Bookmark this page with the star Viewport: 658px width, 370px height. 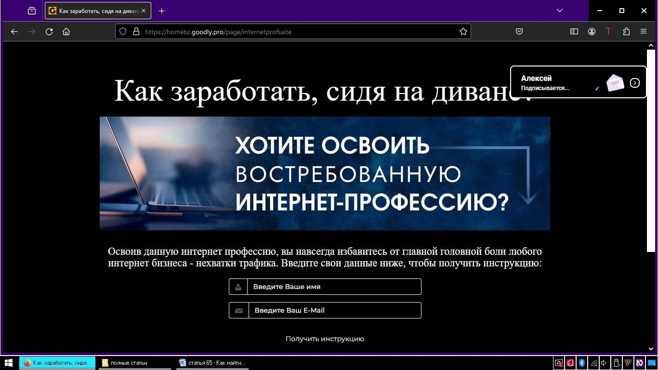(x=463, y=32)
